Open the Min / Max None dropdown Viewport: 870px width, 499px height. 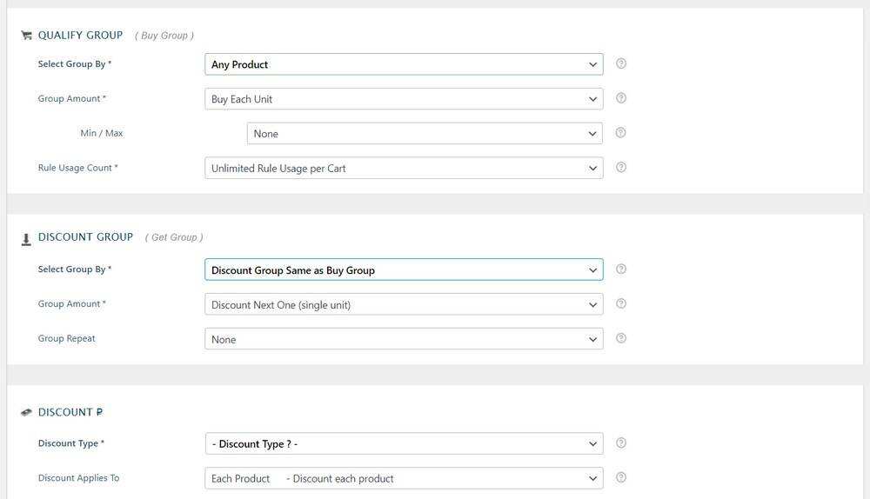click(x=425, y=134)
